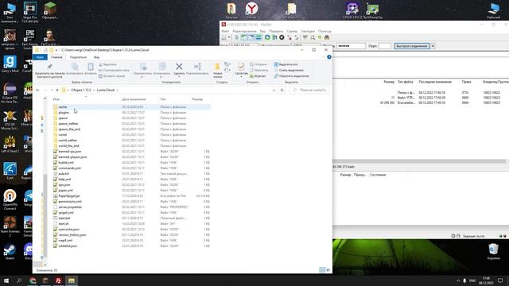Click Explorer Копировать ribbon icon
The width and height of the screenshot is (509, 286).
pos(75,67)
